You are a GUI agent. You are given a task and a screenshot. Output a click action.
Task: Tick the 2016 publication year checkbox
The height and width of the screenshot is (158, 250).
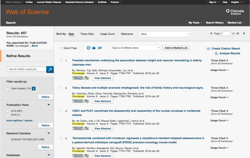(x=8, y=115)
